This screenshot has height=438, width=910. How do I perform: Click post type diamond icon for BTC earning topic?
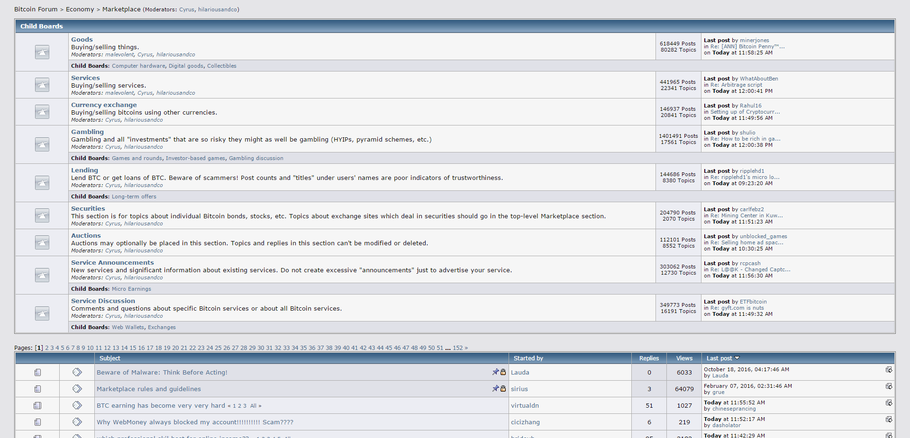point(77,405)
